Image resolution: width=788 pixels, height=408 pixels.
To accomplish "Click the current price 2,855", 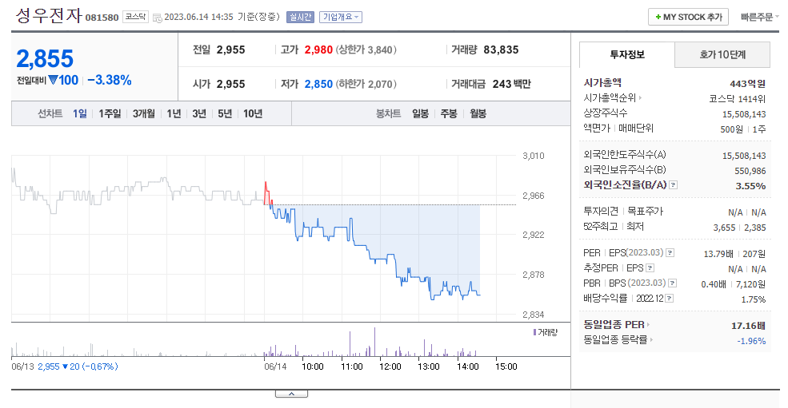I will click(x=45, y=59).
